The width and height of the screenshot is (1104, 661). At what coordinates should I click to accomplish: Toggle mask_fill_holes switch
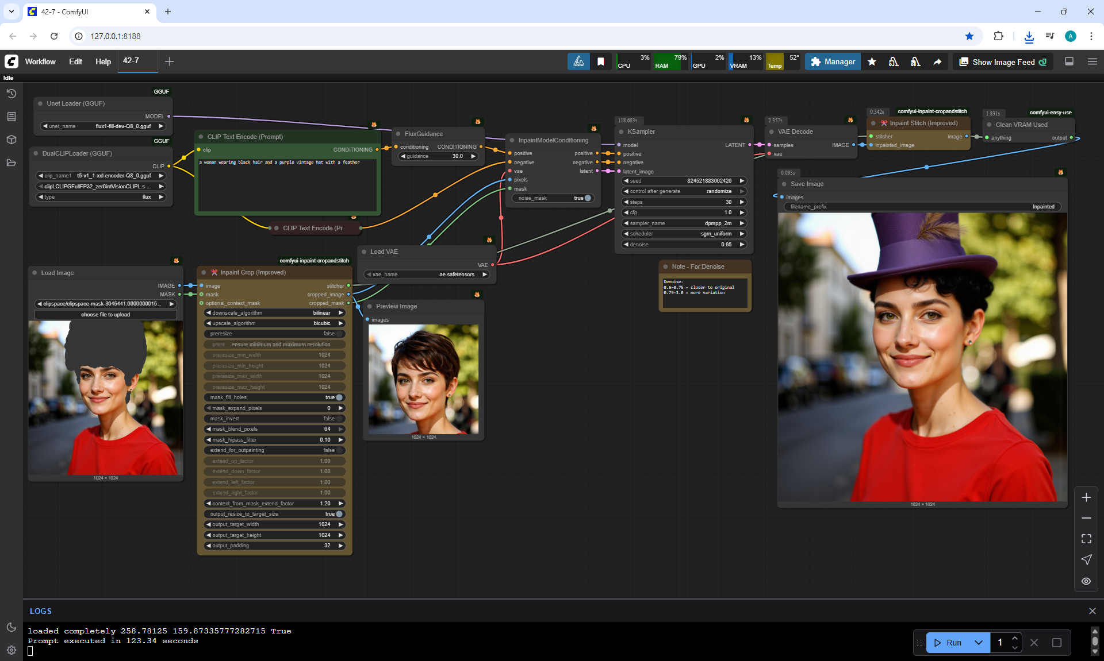(339, 397)
